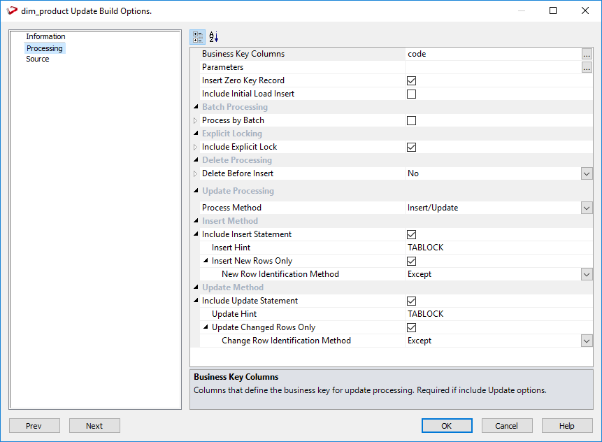
Task: Click the OK button
Action: tap(446, 426)
